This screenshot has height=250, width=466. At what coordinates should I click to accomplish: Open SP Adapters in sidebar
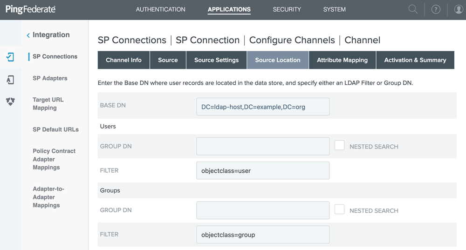click(x=50, y=78)
